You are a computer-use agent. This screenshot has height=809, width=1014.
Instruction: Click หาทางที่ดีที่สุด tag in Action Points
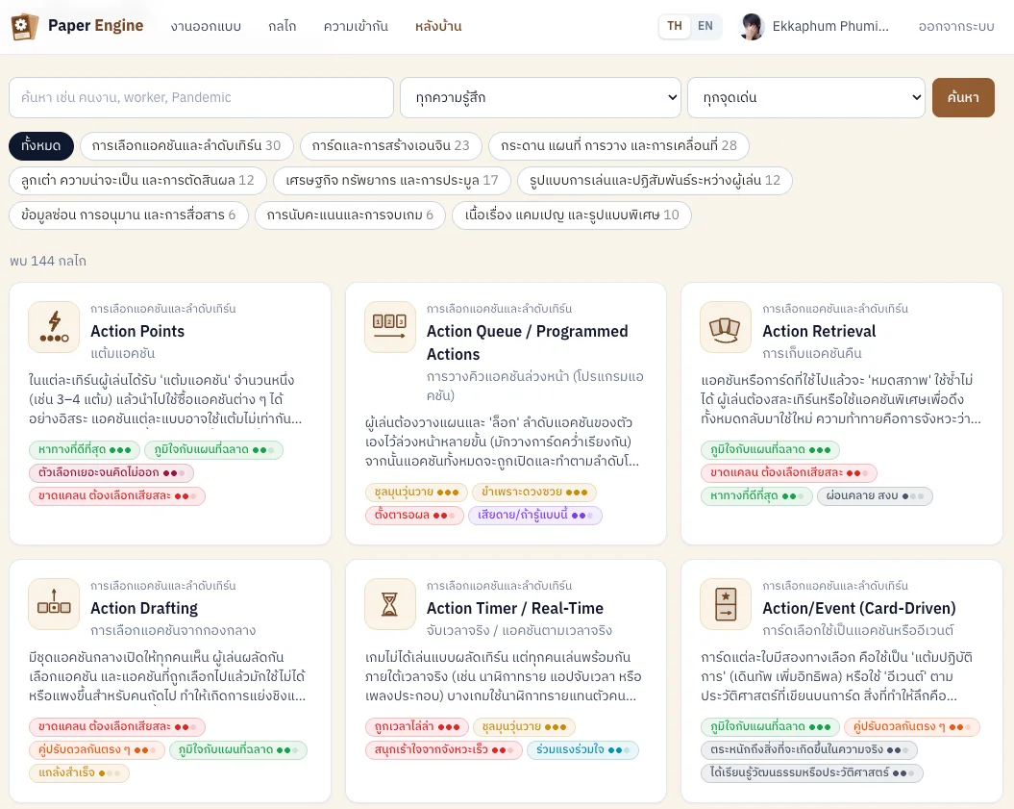tap(84, 450)
